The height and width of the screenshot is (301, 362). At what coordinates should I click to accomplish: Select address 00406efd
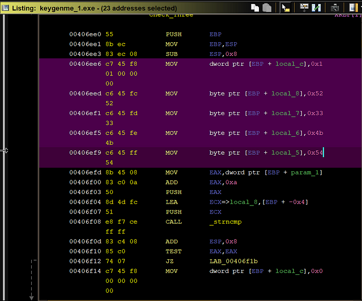85,172
